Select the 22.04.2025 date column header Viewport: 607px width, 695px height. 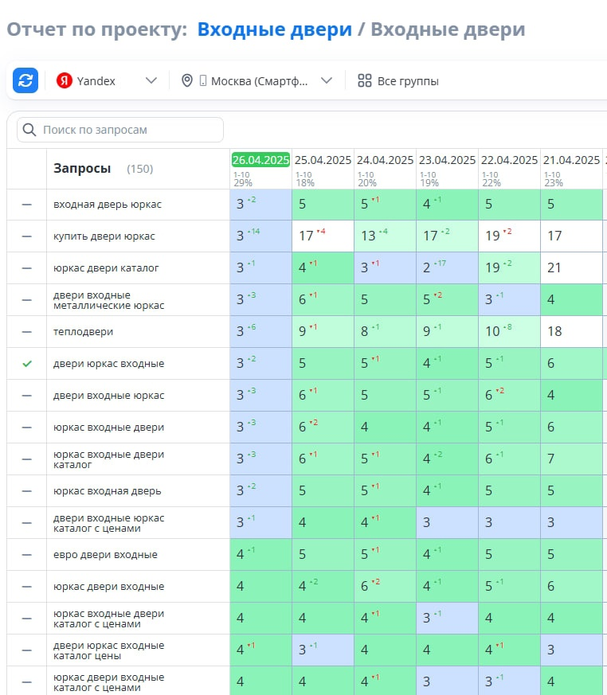(509, 160)
